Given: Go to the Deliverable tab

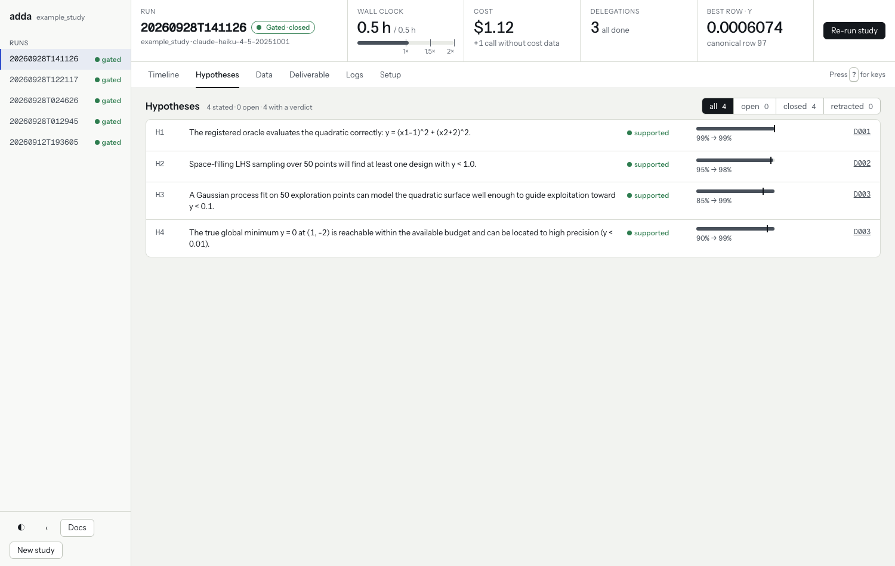Looking at the screenshot, I should (x=309, y=74).
